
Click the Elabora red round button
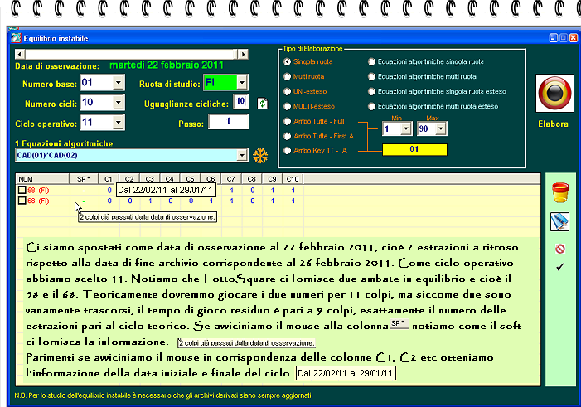(x=554, y=93)
